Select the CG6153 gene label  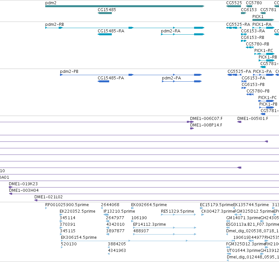[249, 10]
